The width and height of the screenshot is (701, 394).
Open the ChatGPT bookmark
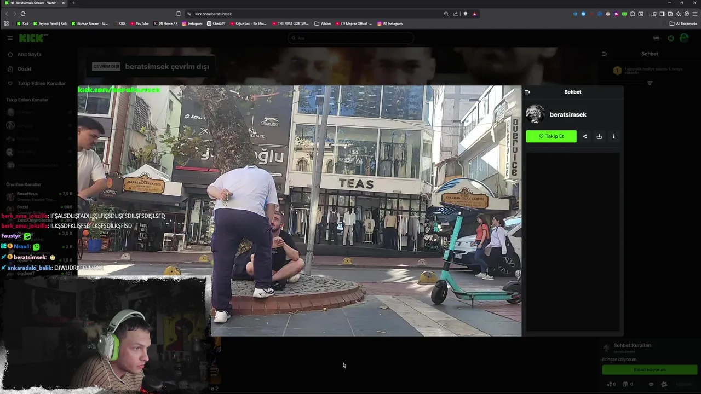tap(216, 24)
